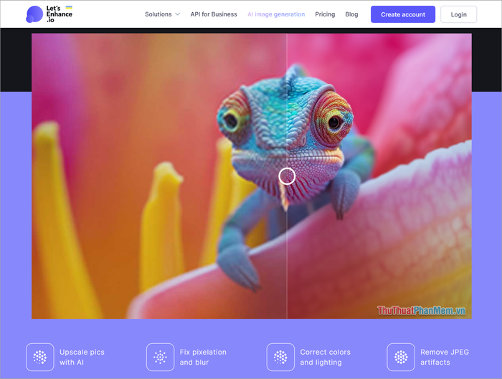Viewport: 502px width, 379px height.
Task: Select the 'Fix pixelation and blur' text
Action: click(x=203, y=357)
